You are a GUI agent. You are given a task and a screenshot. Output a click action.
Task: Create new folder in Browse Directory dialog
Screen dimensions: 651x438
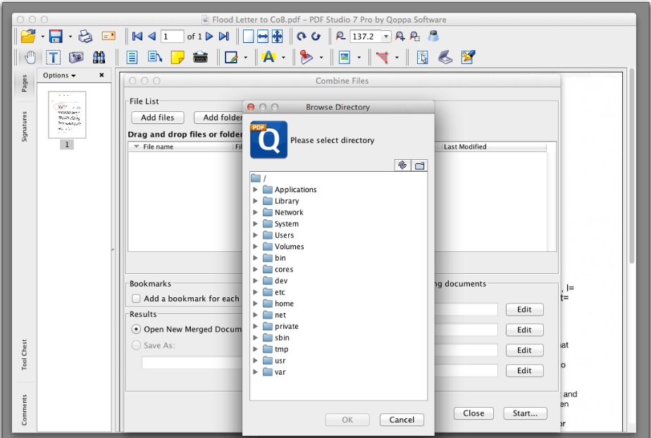point(419,165)
